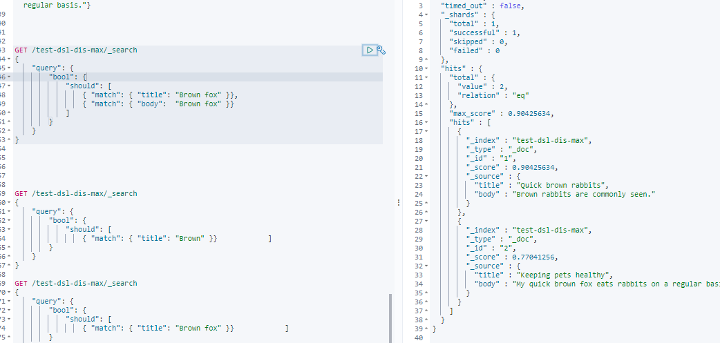Click the last visible match title "Brown fox" line
This screenshot has height=343, width=720.
[x=158, y=329]
